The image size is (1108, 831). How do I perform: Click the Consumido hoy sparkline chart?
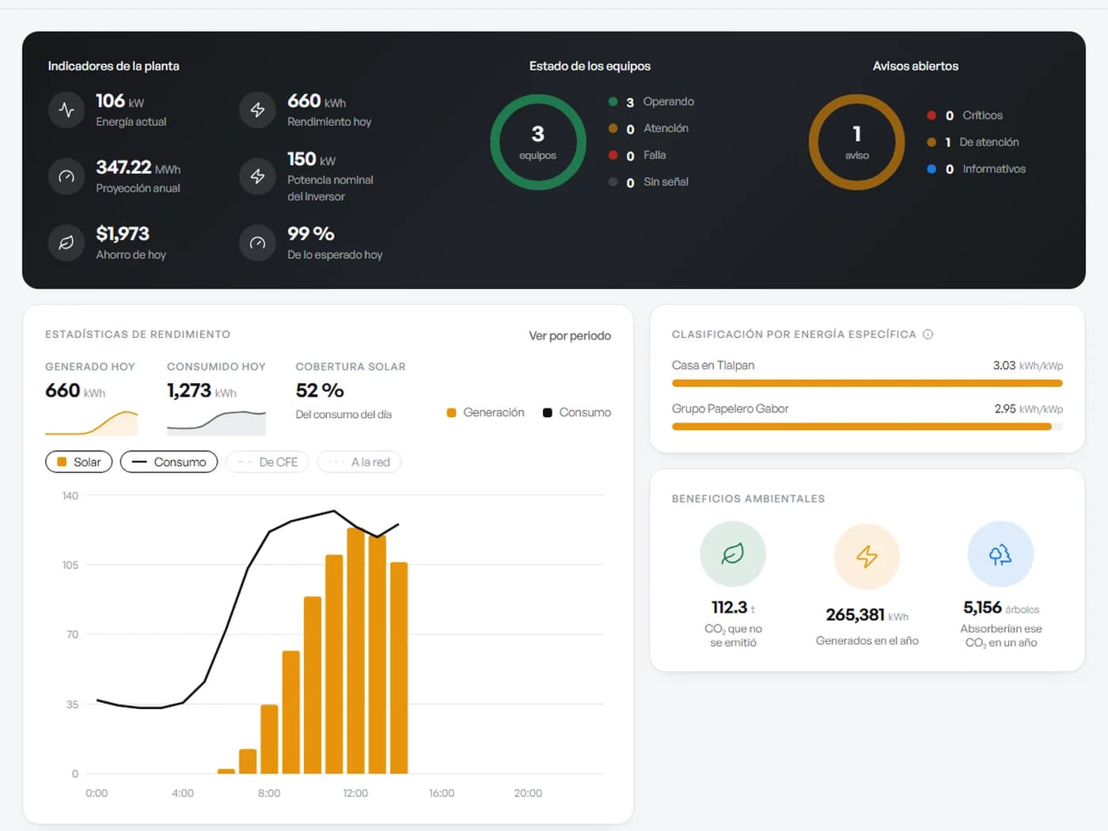coord(216,423)
